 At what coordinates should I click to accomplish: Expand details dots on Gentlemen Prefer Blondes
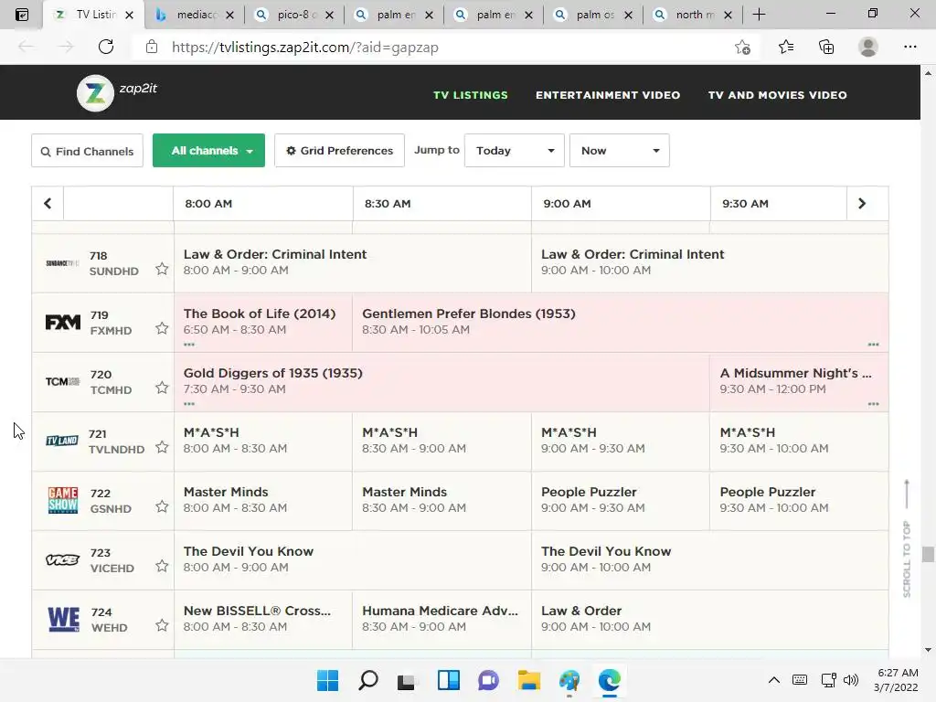coord(873,345)
